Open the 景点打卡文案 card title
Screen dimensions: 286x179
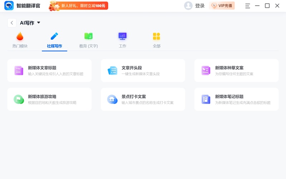click(x=134, y=96)
